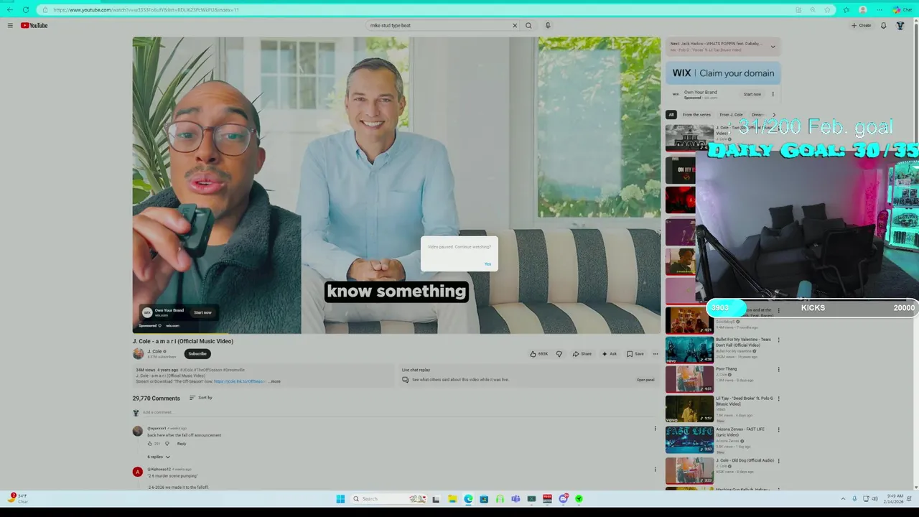Open the 'Bullet For My Valentine' video thumbnail
Screen dimensions: 919x517
689,350
